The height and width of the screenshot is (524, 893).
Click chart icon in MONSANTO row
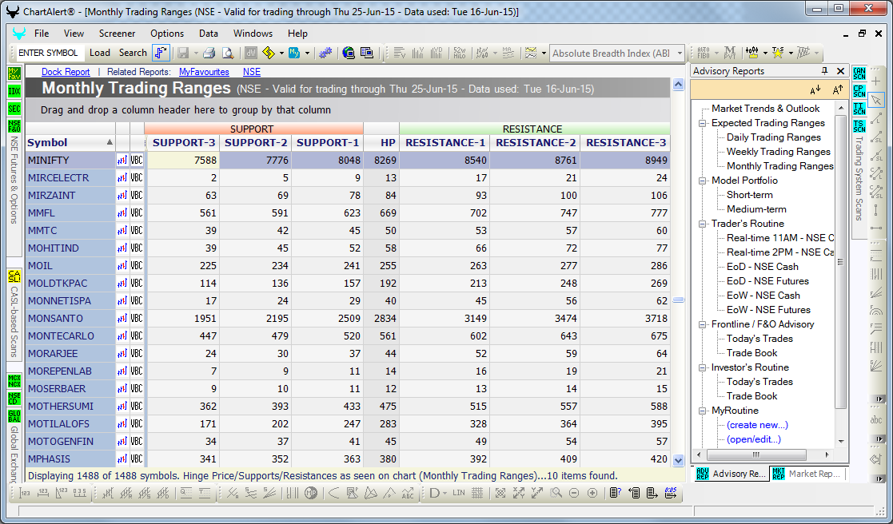tap(122, 319)
